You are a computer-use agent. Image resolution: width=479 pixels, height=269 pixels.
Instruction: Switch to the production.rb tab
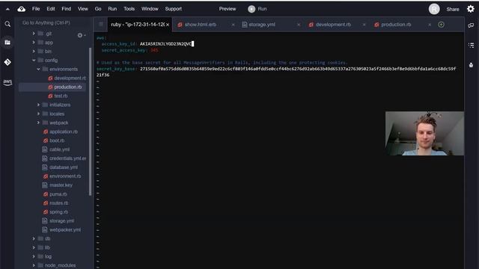coord(396,25)
